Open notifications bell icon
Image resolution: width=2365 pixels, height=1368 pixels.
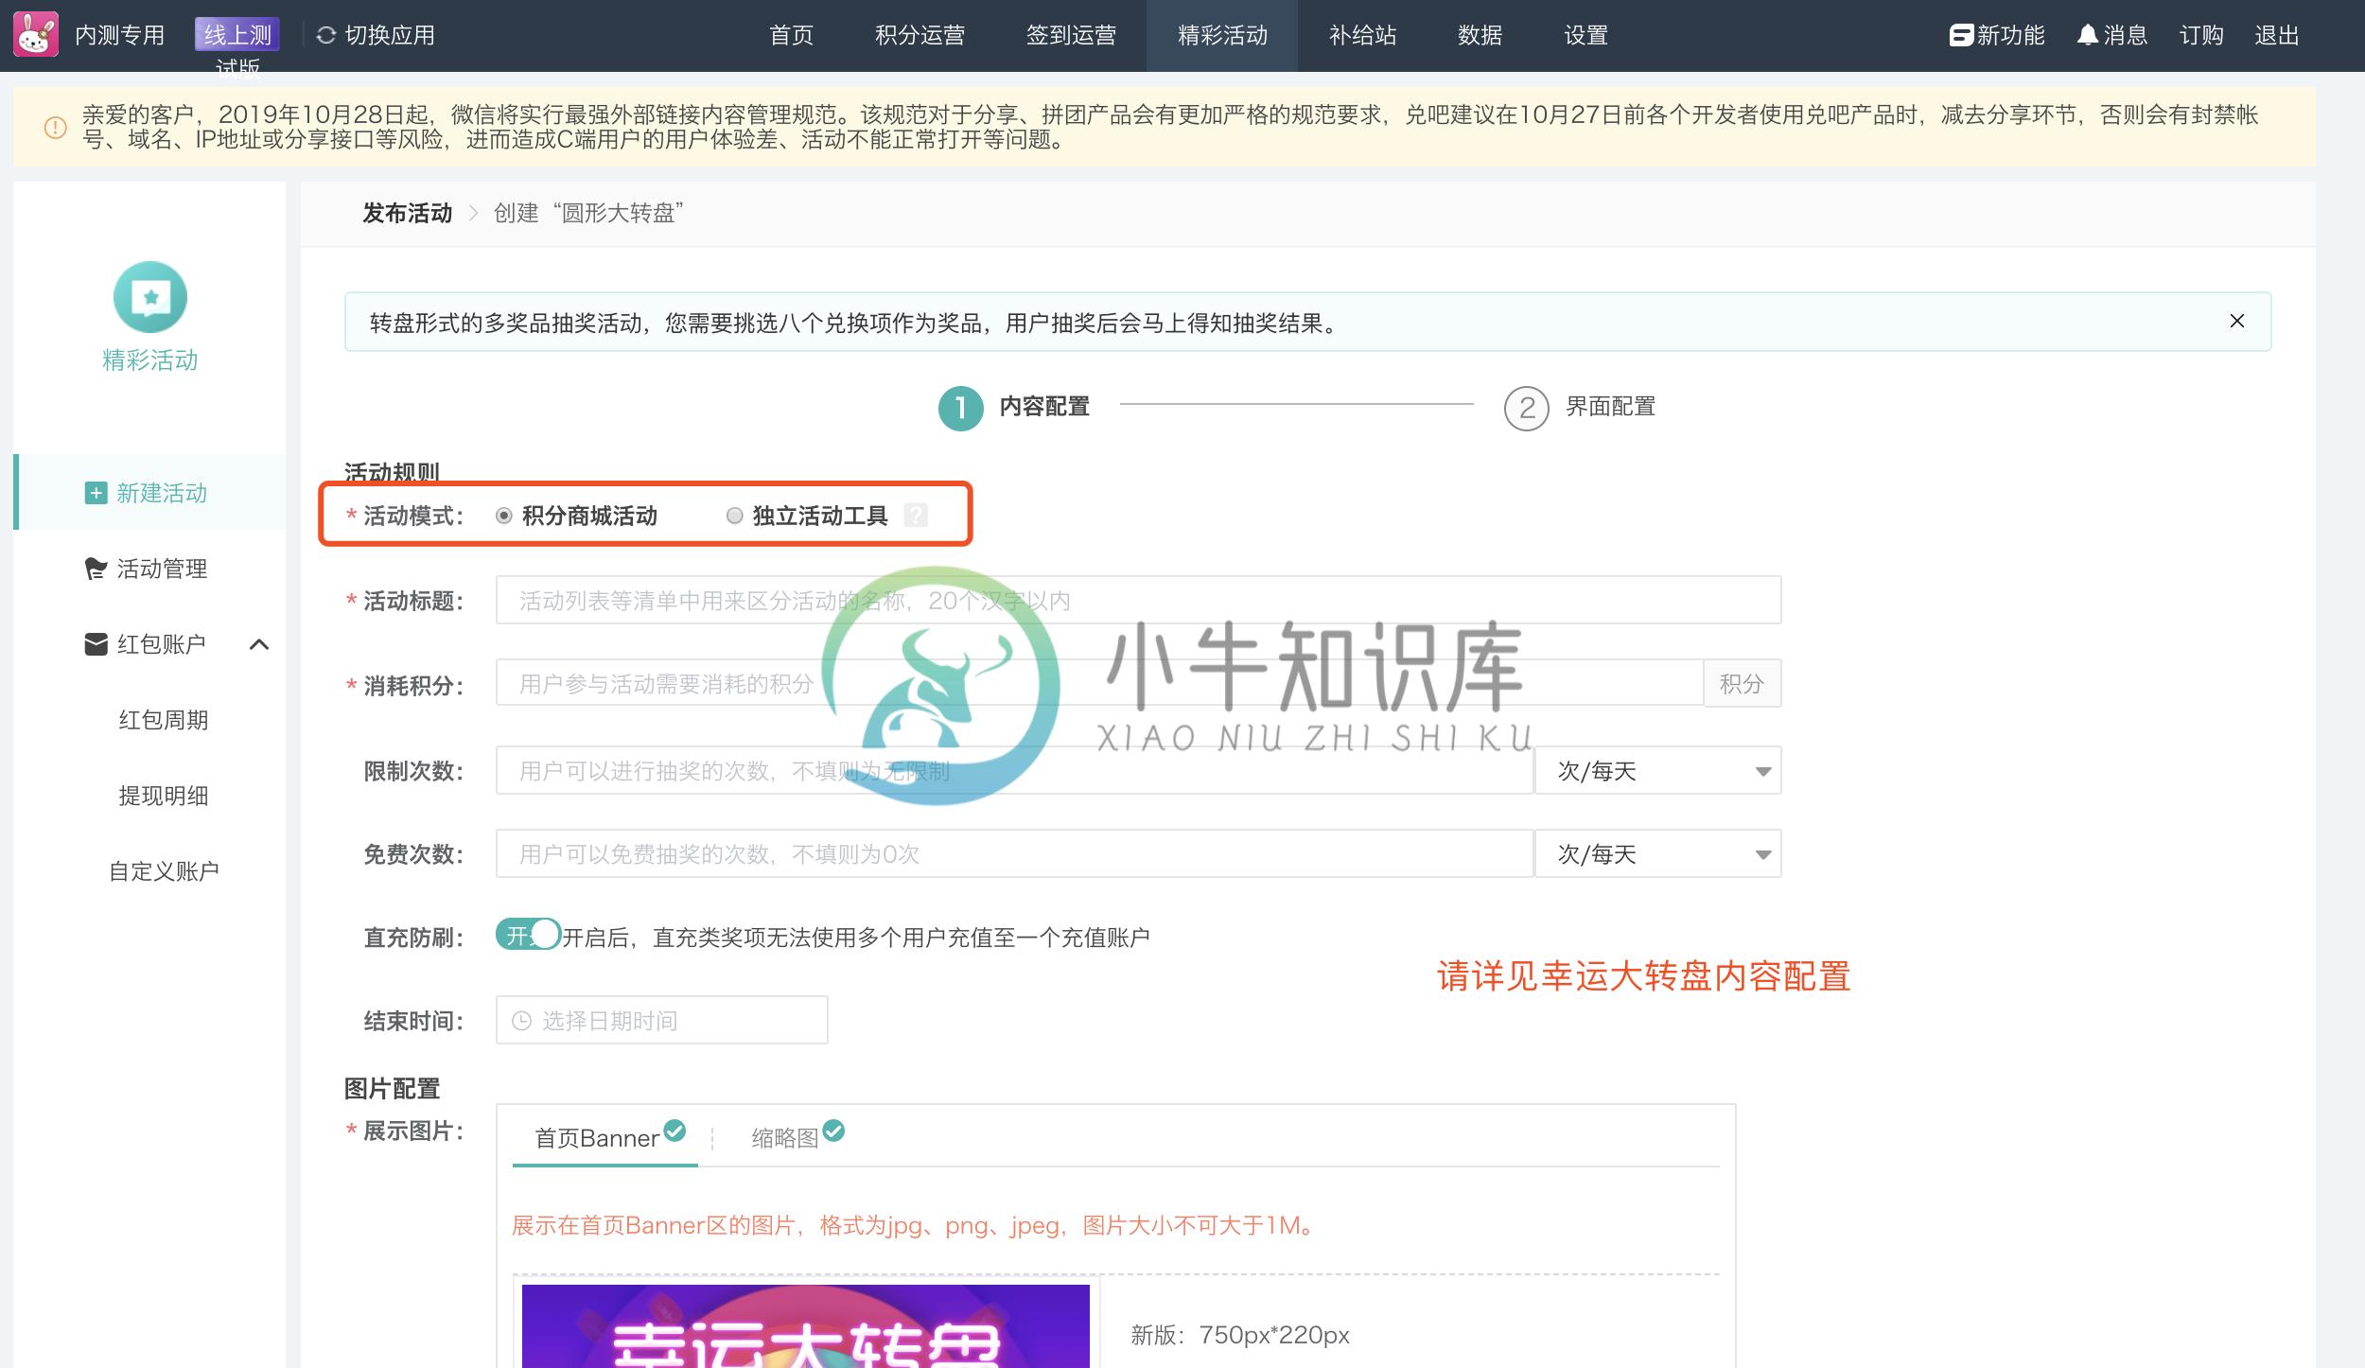click(x=2088, y=35)
